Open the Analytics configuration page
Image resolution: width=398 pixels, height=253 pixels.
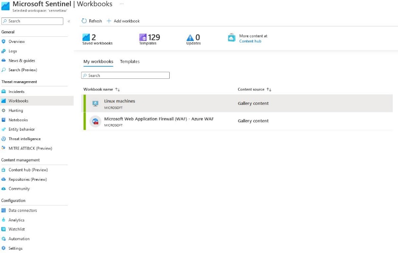pos(16,220)
